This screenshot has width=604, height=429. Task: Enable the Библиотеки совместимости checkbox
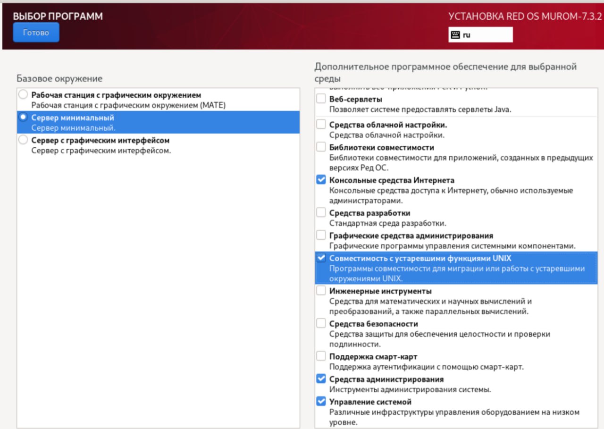pos(321,147)
